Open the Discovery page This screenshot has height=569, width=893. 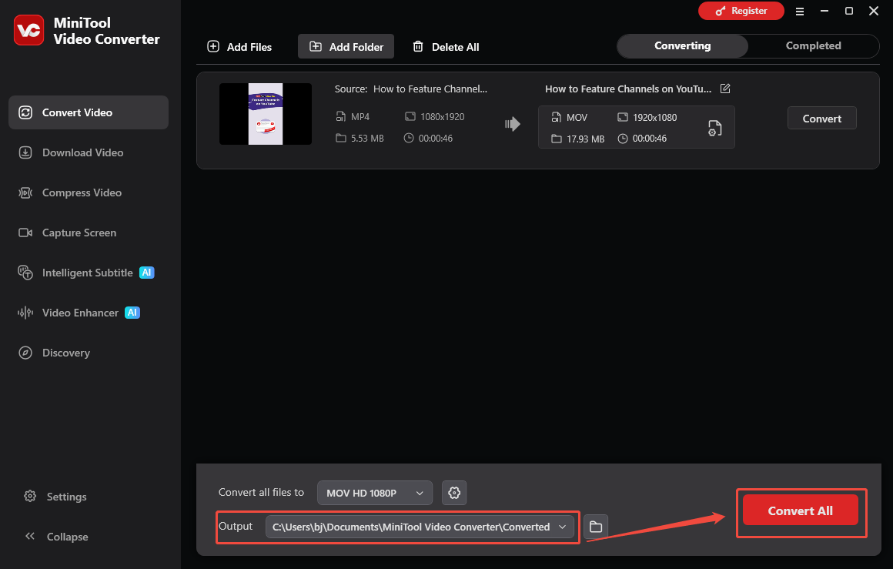(54, 353)
